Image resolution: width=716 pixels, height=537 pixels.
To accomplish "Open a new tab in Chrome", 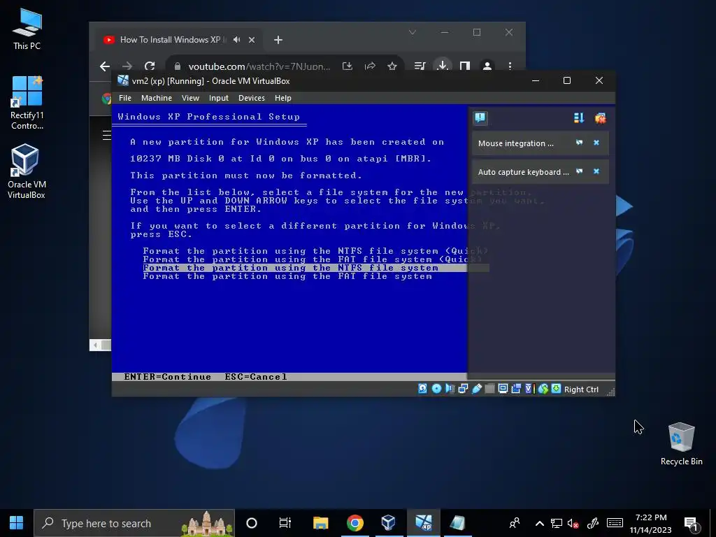I will point(278,40).
